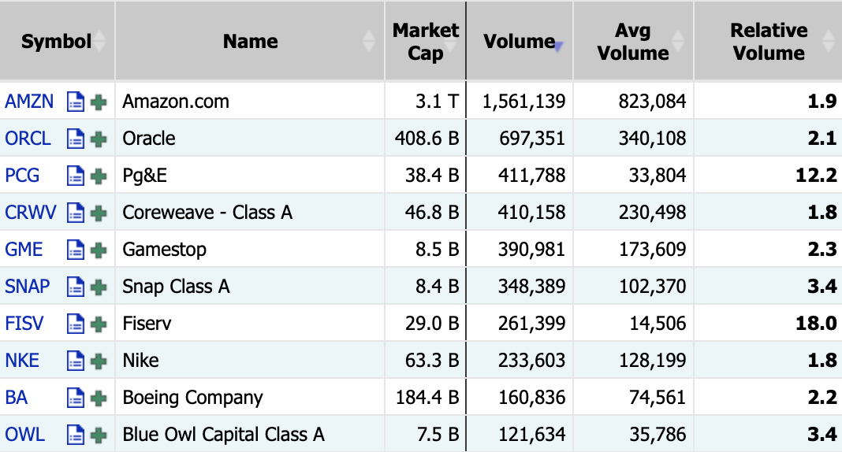Open the SNAP symbol link

click(28, 287)
